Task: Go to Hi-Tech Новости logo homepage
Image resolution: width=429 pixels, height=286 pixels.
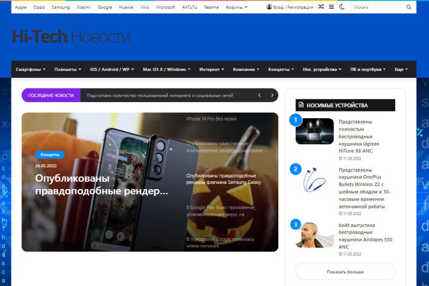Action: click(71, 37)
